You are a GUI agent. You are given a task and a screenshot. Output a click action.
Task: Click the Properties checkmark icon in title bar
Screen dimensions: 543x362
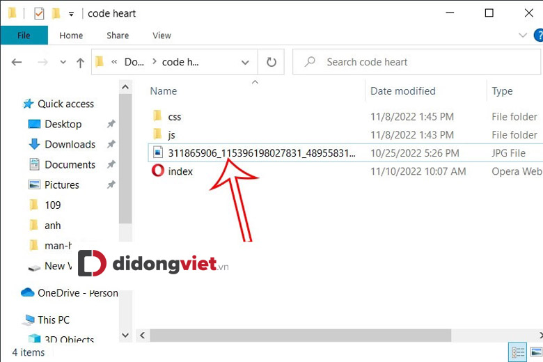click(39, 13)
